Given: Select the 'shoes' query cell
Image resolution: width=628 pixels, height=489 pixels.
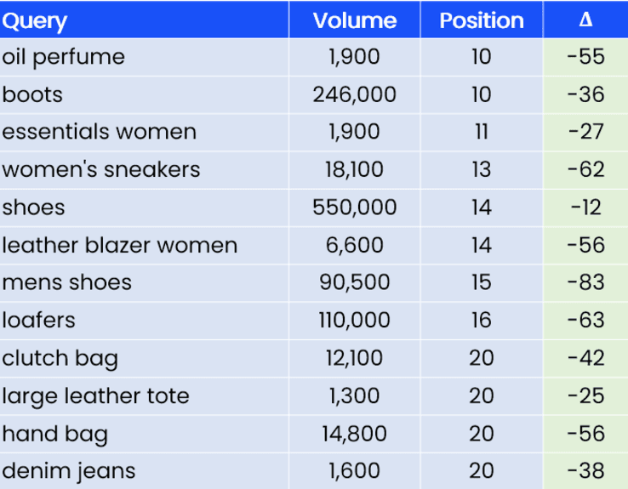Looking at the screenshot, I should [34, 208].
